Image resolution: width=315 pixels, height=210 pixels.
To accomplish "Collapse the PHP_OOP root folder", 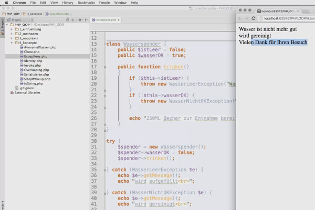I will pos(7,25).
